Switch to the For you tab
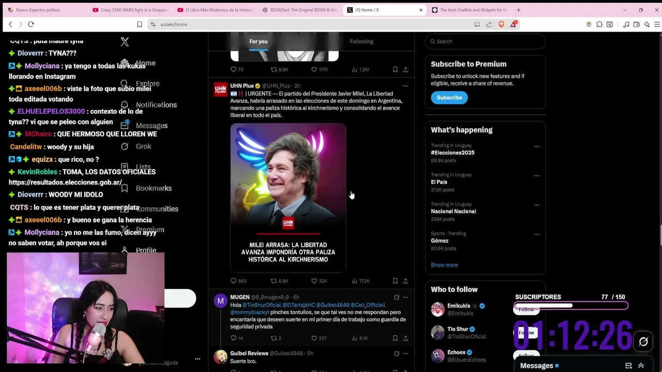Viewport: 662px width, 372px height. click(259, 41)
